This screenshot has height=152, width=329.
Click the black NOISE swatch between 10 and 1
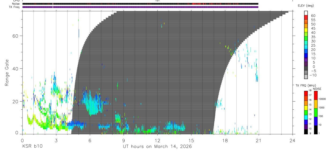pos(316,129)
